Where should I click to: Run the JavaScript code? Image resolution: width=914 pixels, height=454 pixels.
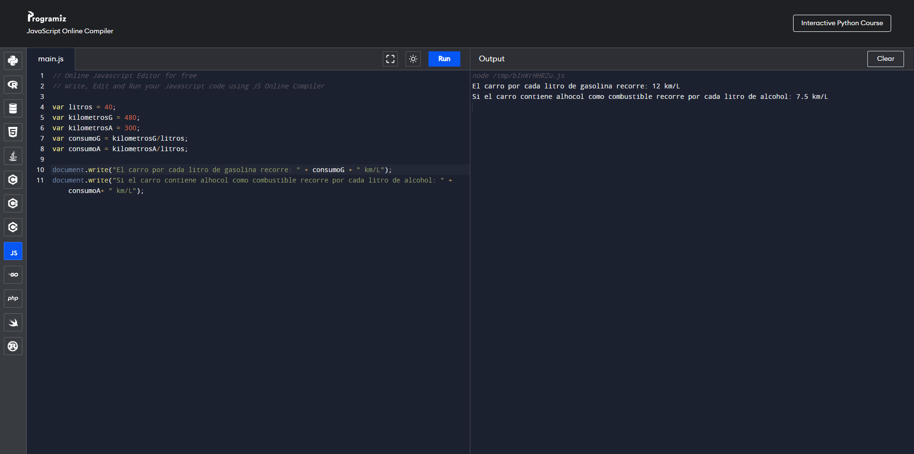click(444, 59)
